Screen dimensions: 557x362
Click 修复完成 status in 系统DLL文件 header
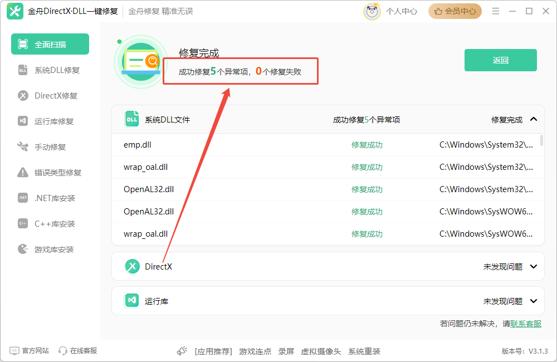tap(506, 120)
